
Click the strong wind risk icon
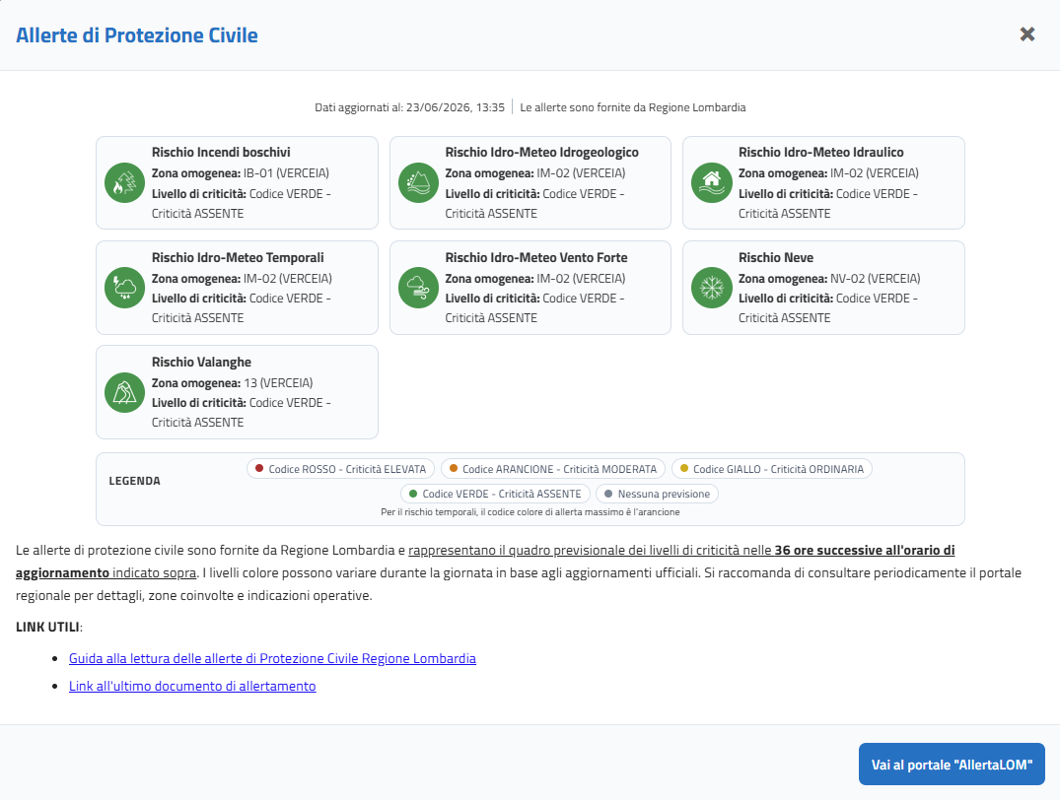(x=418, y=288)
